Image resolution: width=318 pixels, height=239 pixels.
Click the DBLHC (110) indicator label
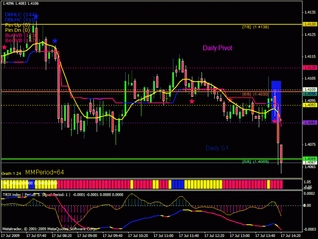(21, 20)
